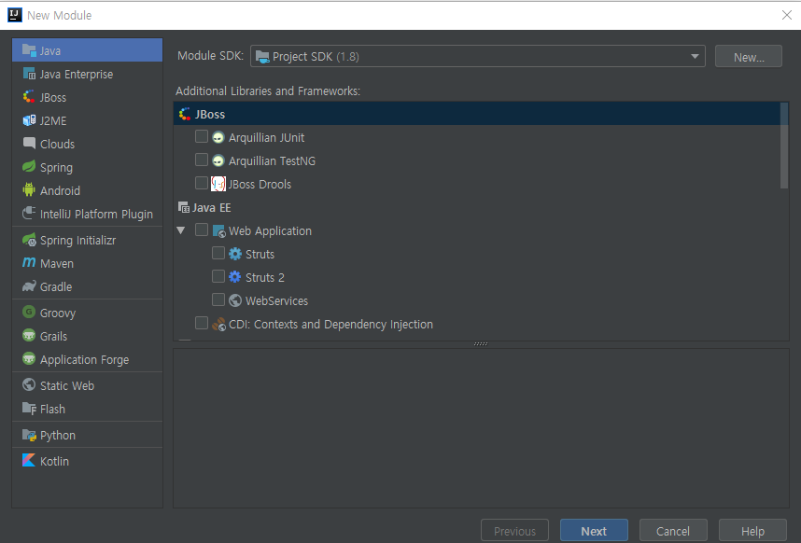Click the Android robot icon
The height and width of the screenshot is (543, 801).
pos(29,189)
